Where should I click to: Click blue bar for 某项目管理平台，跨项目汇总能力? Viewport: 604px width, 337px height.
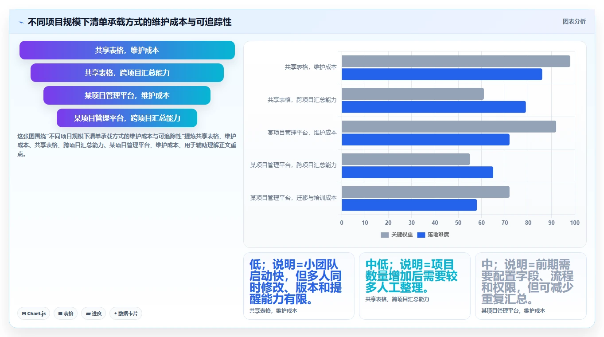pos(417,172)
